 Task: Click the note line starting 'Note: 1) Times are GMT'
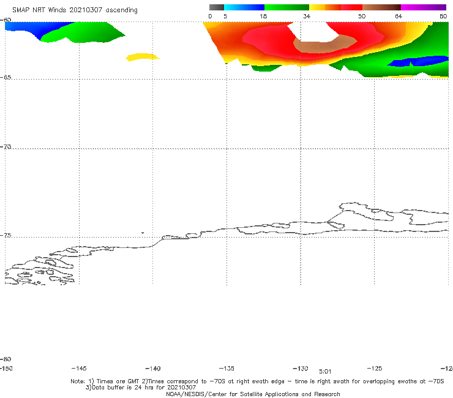pyautogui.click(x=257, y=381)
